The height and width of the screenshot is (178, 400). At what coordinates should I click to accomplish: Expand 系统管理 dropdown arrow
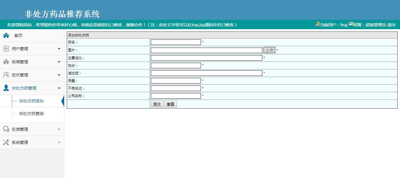pos(59,142)
